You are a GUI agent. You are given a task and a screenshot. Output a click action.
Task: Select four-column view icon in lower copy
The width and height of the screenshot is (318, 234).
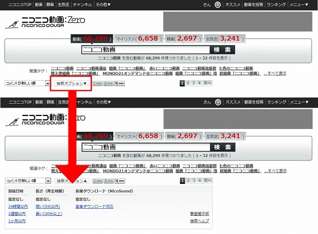click(x=120, y=181)
